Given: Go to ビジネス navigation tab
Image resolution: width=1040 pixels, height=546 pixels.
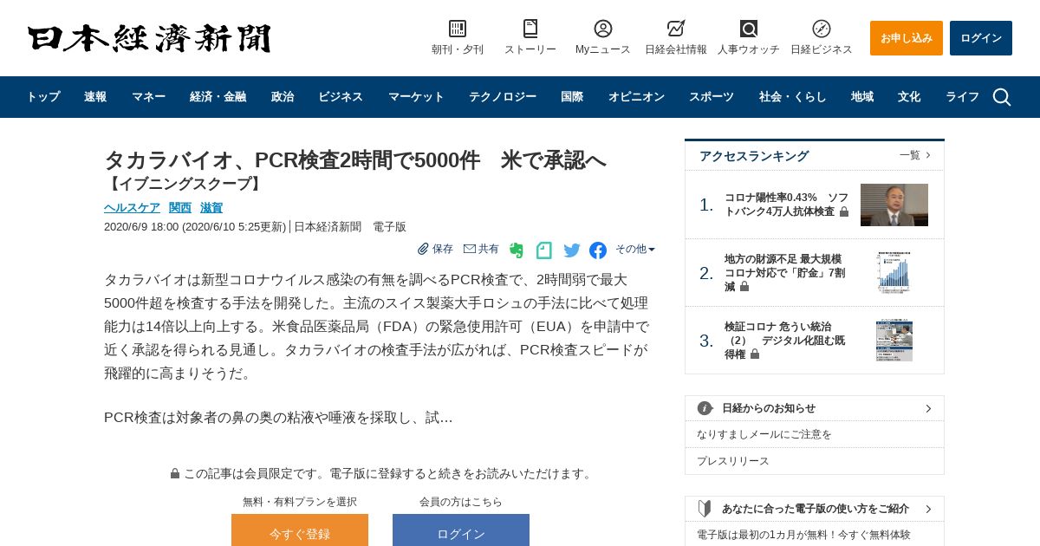Looking at the screenshot, I should pos(341,97).
